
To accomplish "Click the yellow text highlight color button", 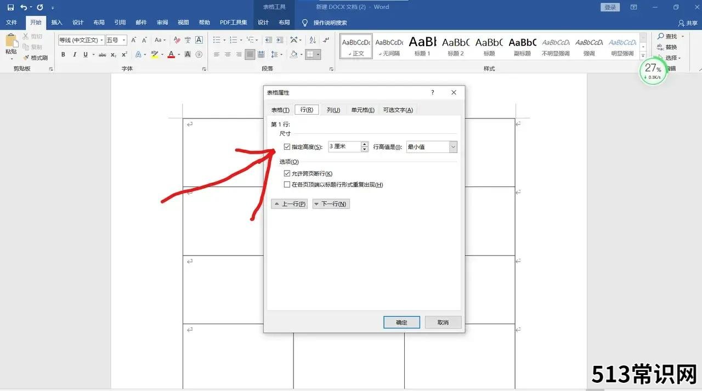I will pyautogui.click(x=155, y=54).
